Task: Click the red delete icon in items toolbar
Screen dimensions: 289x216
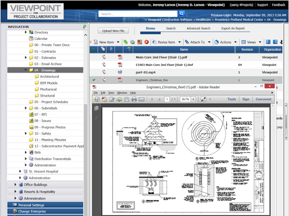Action: click(146, 42)
